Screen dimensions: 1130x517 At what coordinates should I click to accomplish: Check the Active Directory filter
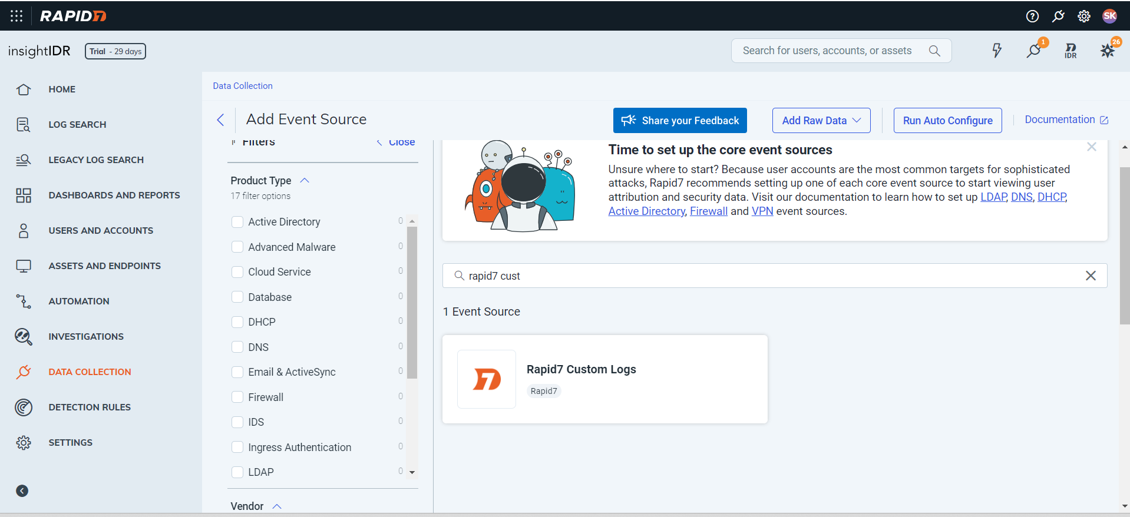(237, 222)
